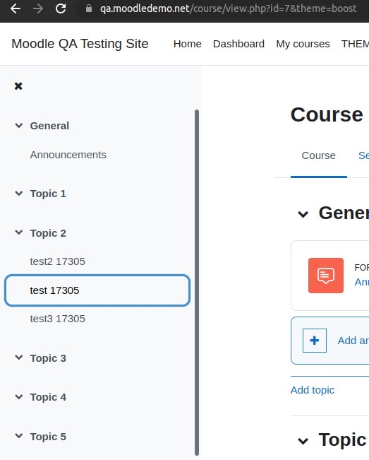Close the course index drawer

(18, 86)
